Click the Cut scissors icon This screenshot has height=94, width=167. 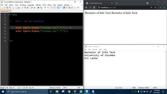pyautogui.click(x=22, y=8)
